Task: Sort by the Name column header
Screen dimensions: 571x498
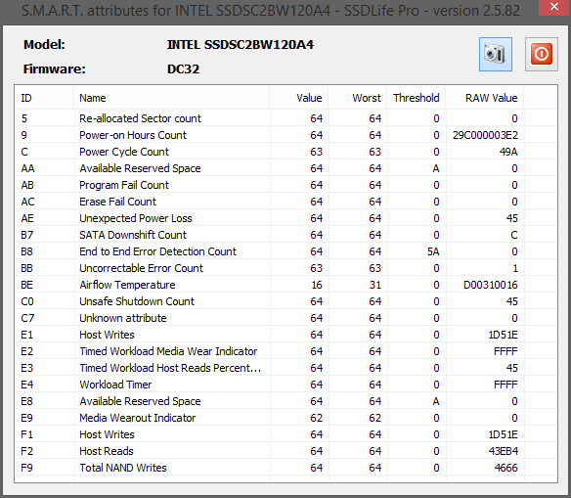Action: point(172,98)
